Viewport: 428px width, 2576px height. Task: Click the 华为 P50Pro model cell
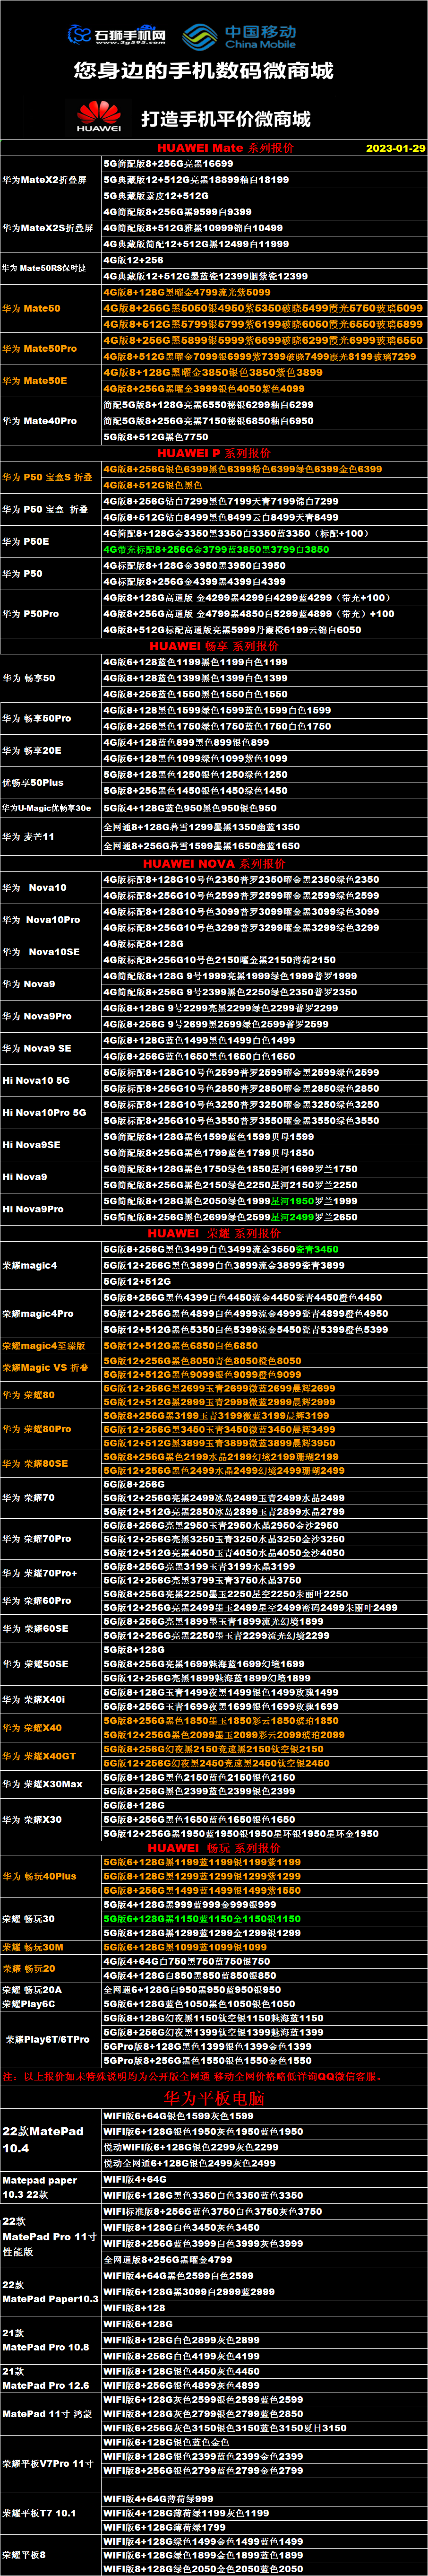point(50,614)
